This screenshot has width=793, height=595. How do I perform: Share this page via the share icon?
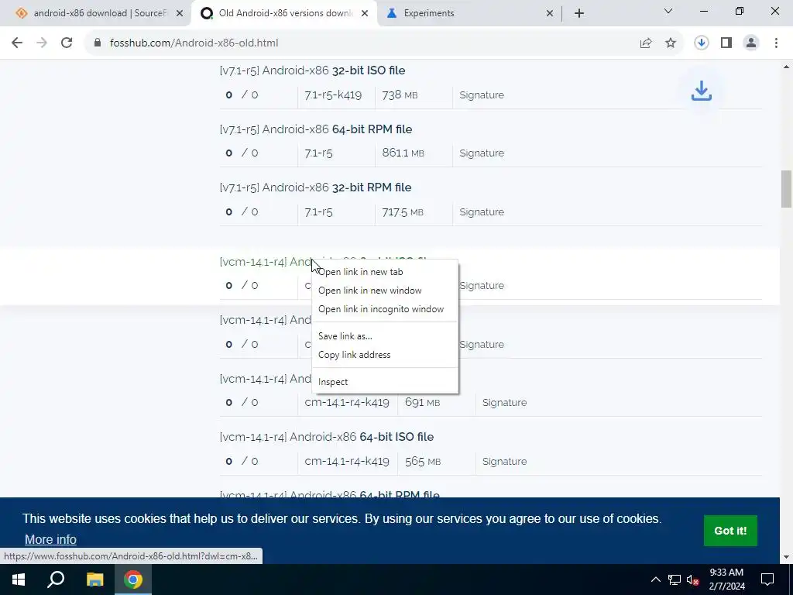coord(646,43)
